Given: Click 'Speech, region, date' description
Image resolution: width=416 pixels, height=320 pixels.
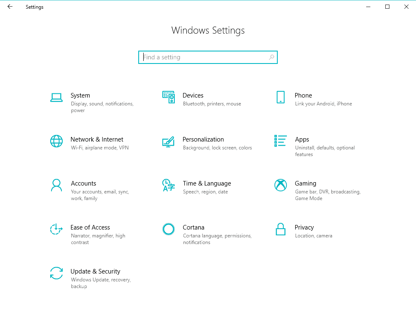Looking at the screenshot, I should click(205, 192).
